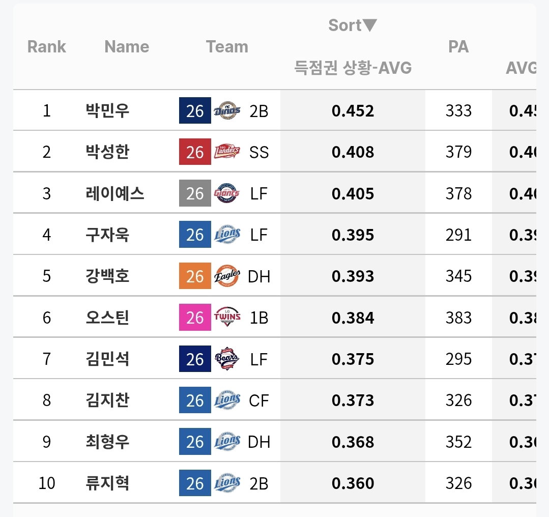Click the orange 26 badge for 강백호
The width and height of the screenshot is (549, 517).
[x=195, y=276]
